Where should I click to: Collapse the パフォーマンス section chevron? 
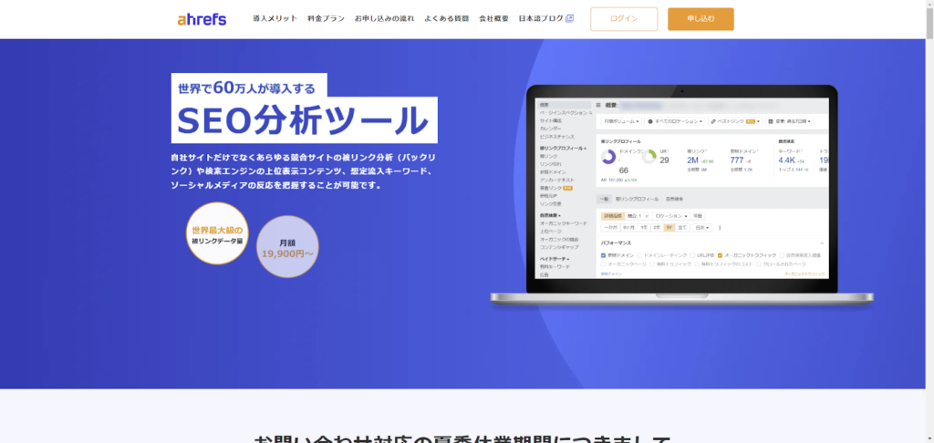pyautogui.click(x=823, y=244)
